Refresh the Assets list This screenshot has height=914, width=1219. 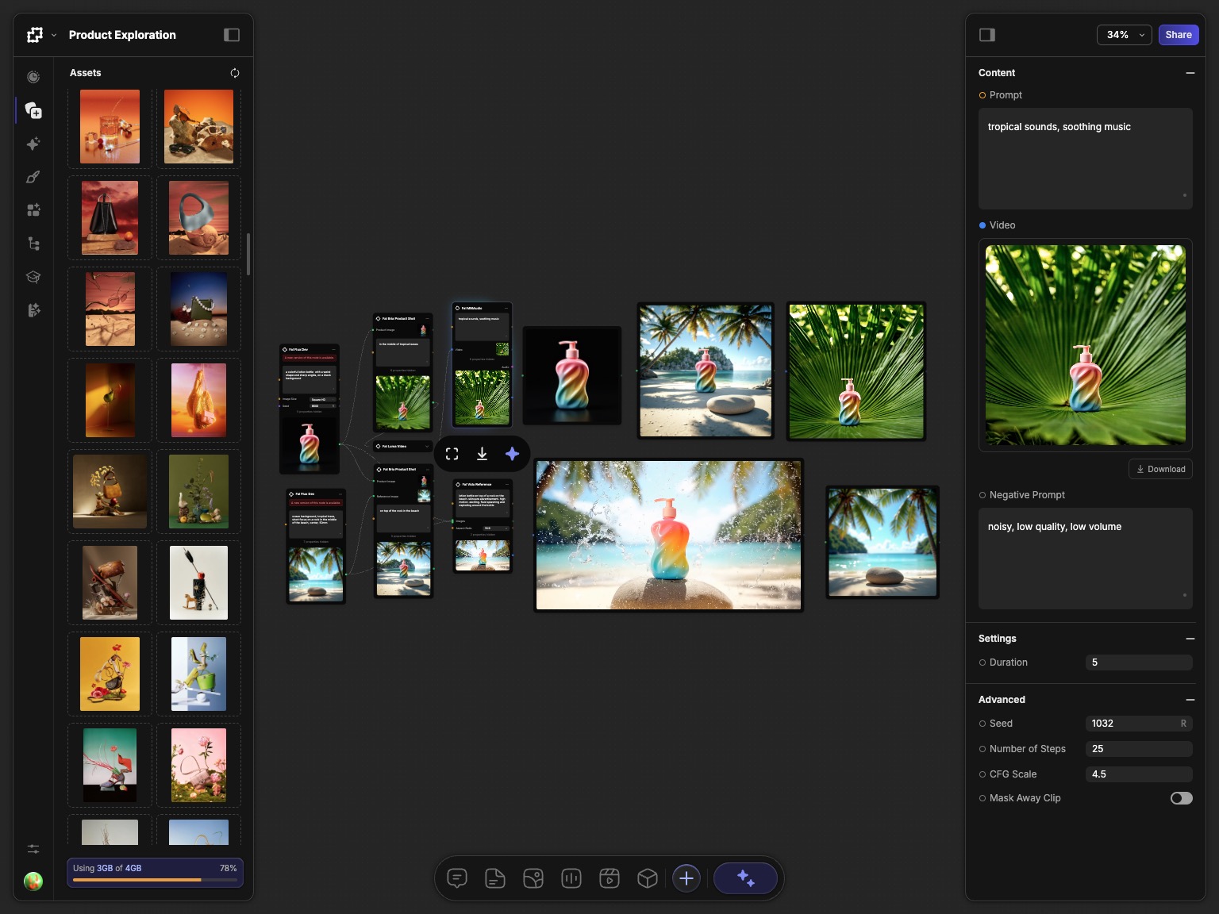[x=235, y=73]
